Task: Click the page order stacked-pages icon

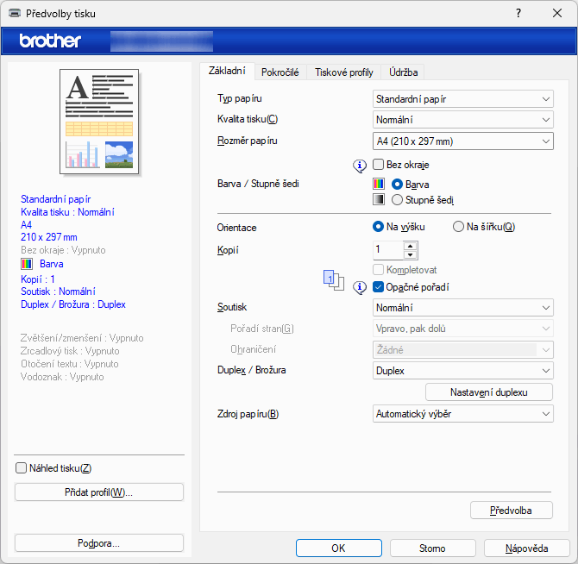Action: (x=334, y=280)
